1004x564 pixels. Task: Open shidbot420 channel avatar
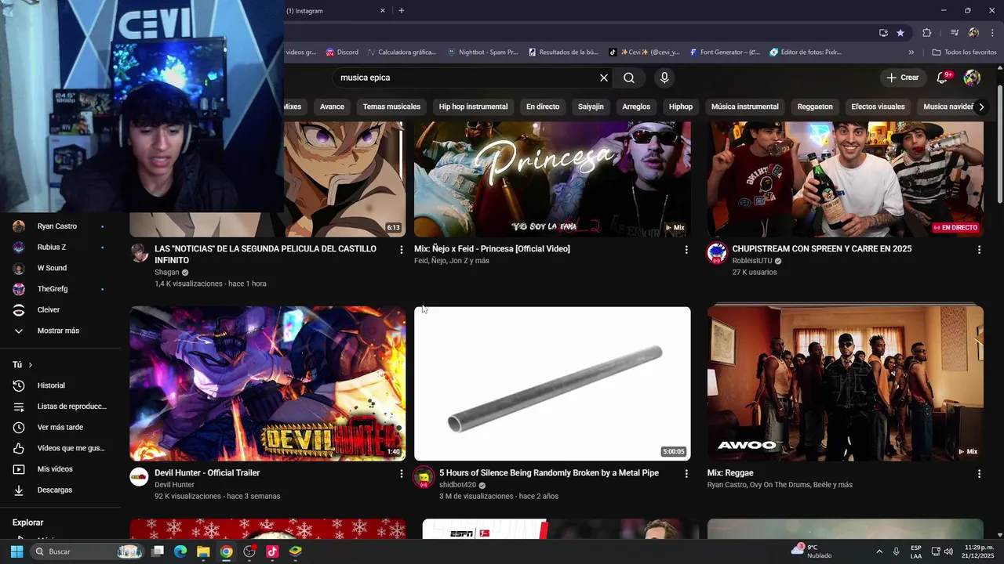click(424, 477)
